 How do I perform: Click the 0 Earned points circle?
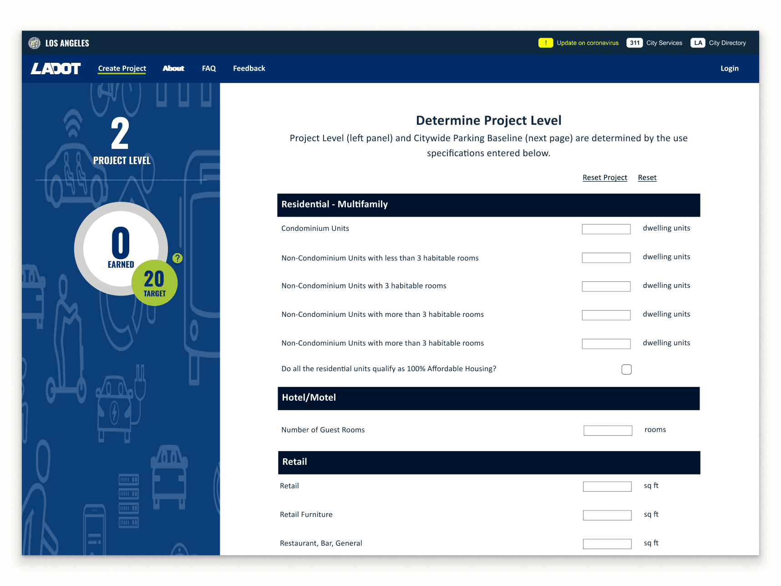pos(120,248)
